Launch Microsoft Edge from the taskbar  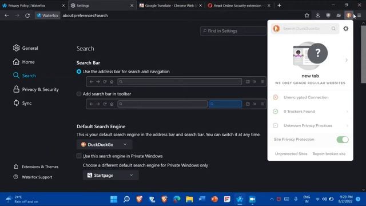[x=177, y=199]
